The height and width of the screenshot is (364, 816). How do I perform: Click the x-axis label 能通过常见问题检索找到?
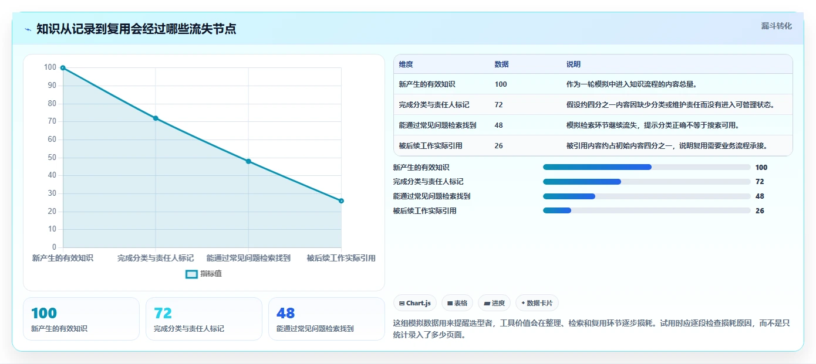click(x=248, y=258)
